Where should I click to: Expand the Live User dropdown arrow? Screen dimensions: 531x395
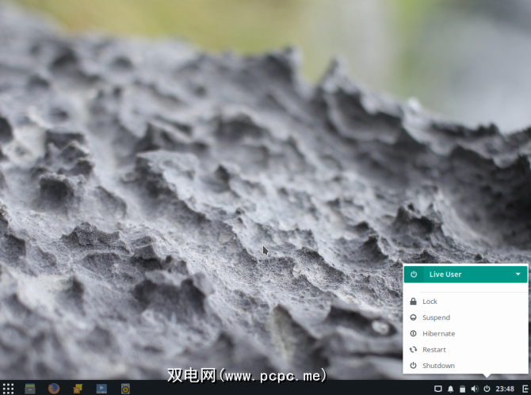coord(518,274)
